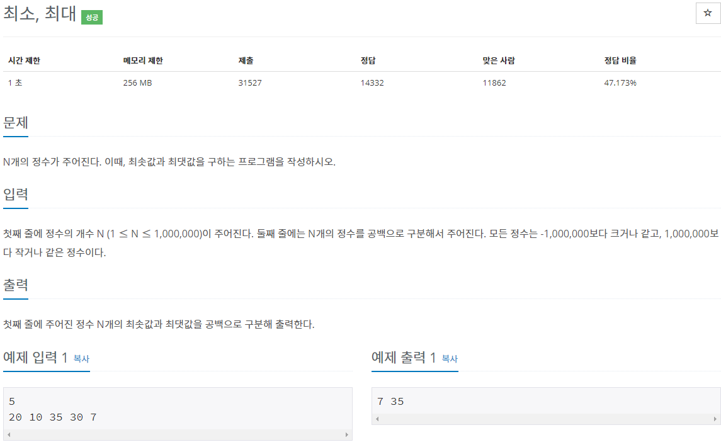Click the example output text '7 35'

click(x=390, y=402)
